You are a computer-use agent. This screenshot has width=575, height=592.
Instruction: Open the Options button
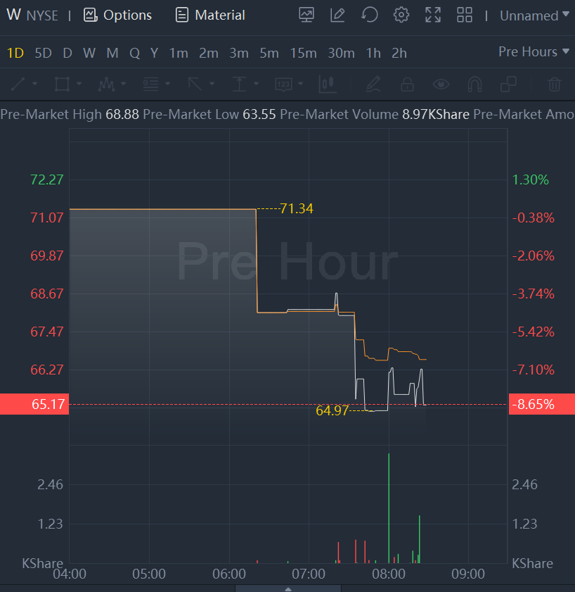click(117, 15)
